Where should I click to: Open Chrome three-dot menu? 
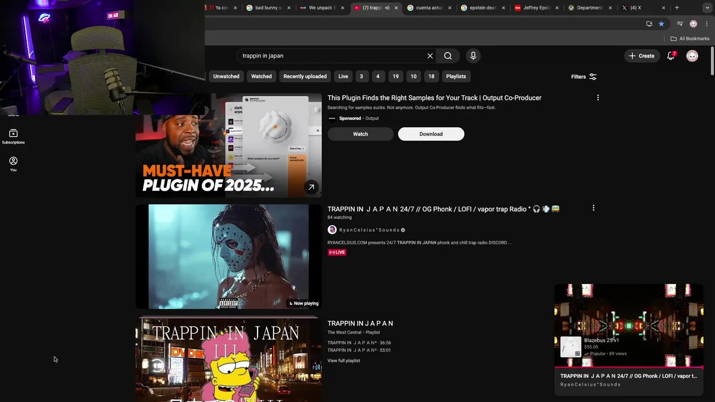pyautogui.click(x=707, y=23)
